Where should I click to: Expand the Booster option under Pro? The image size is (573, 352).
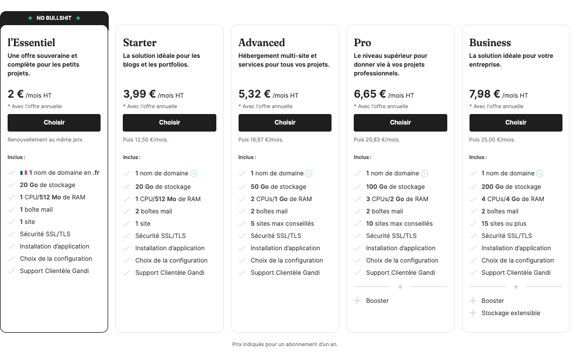click(377, 301)
